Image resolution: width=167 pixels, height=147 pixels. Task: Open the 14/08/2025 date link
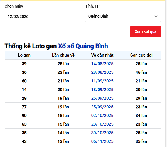point(102,64)
